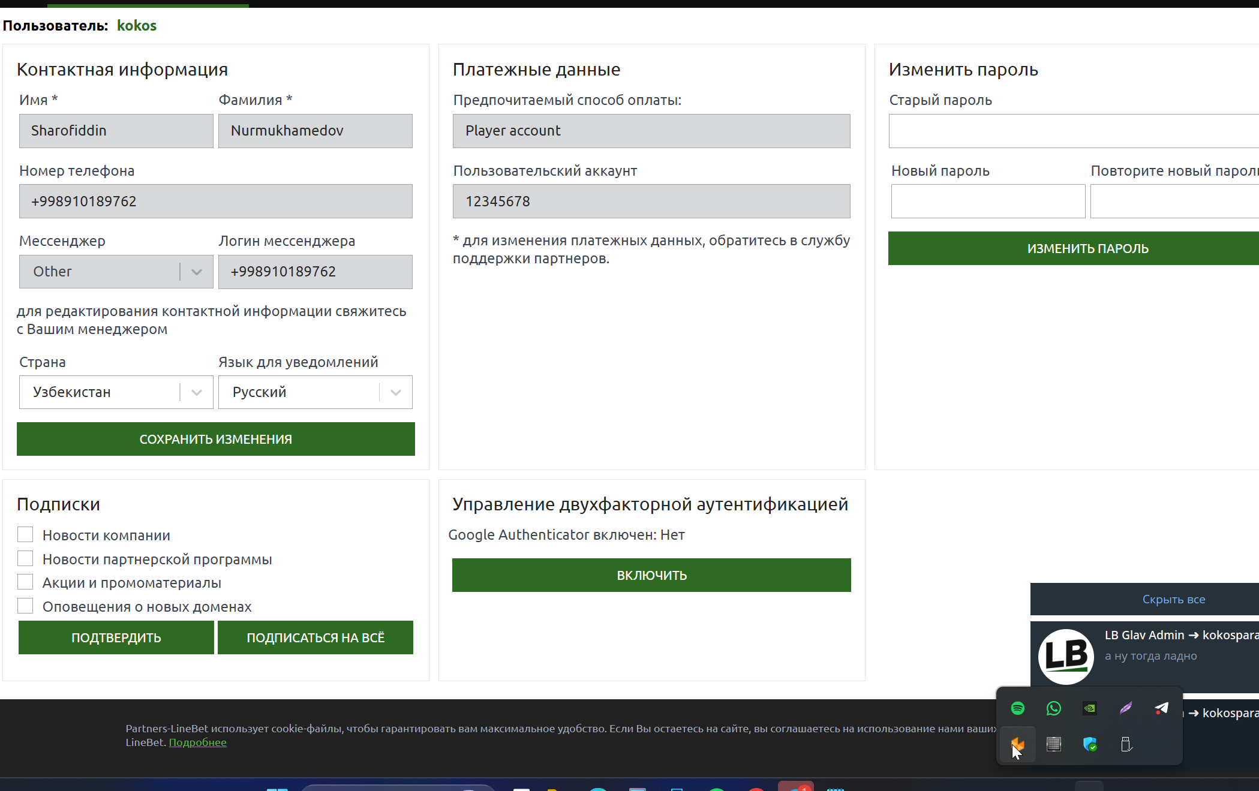Click the Подробнее cookie link

(197, 742)
